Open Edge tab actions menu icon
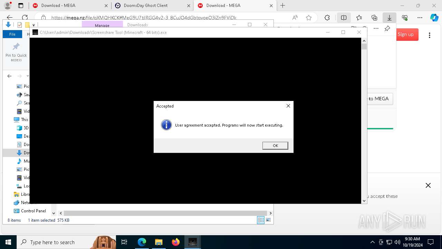This screenshot has height=249, width=442. 21,6
